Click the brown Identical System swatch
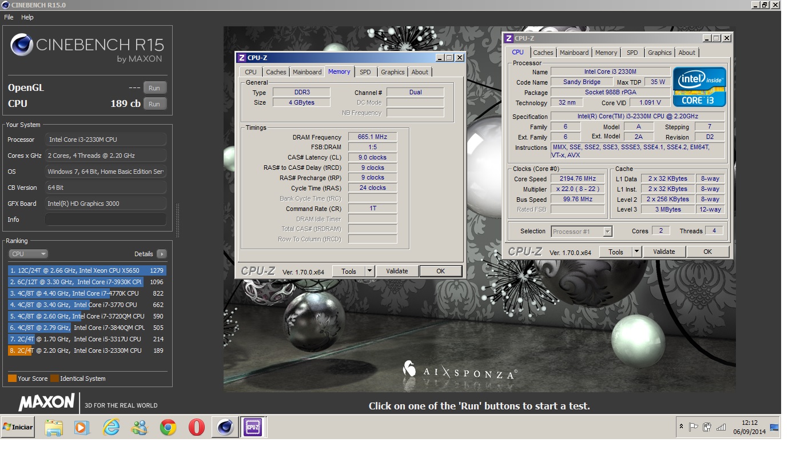This screenshot has height=462, width=796. [54, 379]
